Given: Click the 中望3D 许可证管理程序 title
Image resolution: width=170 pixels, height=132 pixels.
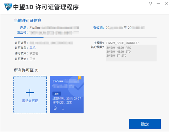Looking at the screenshot, I should point(46,7).
